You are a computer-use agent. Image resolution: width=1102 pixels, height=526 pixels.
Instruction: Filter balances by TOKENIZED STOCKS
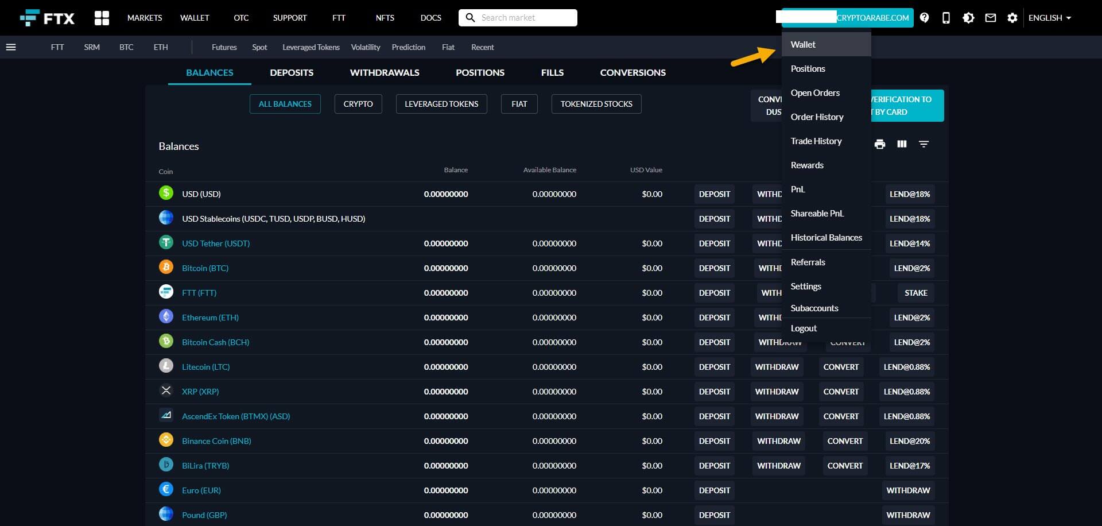tap(596, 104)
